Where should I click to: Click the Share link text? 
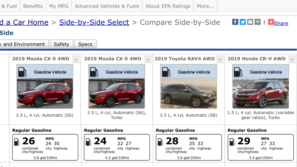[281, 23]
